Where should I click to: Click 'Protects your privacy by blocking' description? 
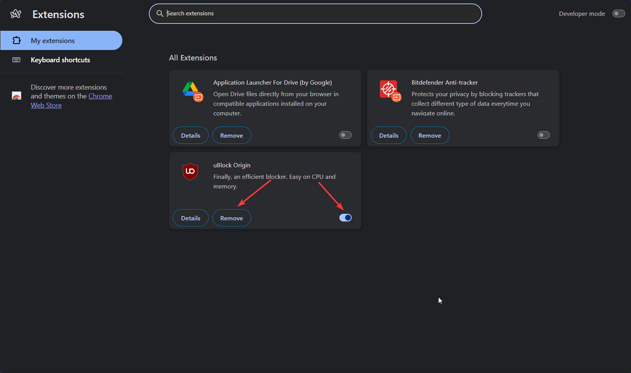pos(475,103)
